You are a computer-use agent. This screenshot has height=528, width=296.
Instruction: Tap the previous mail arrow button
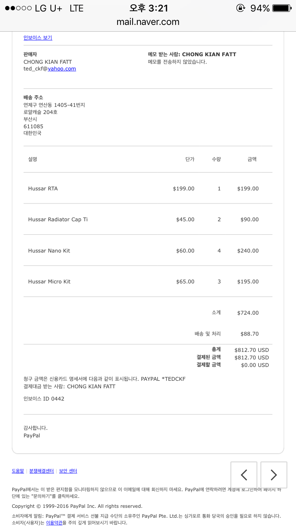244,475
